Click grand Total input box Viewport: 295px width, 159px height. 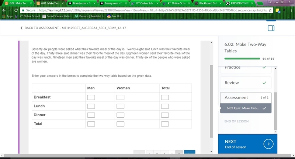[165, 124]
